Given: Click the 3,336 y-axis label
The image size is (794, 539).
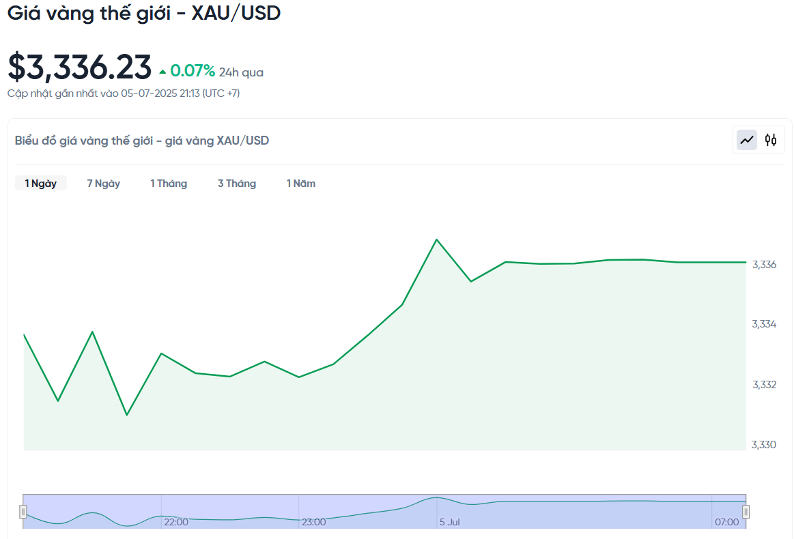Looking at the screenshot, I should pyautogui.click(x=764, y=265).
